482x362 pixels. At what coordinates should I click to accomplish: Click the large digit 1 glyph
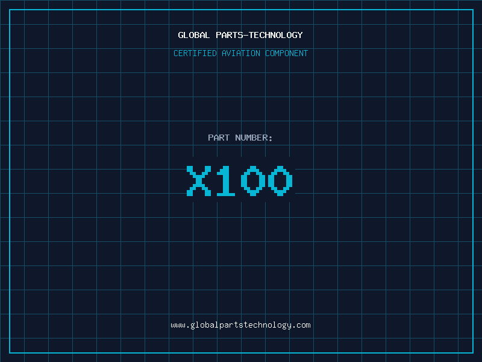tap(226, 180)
